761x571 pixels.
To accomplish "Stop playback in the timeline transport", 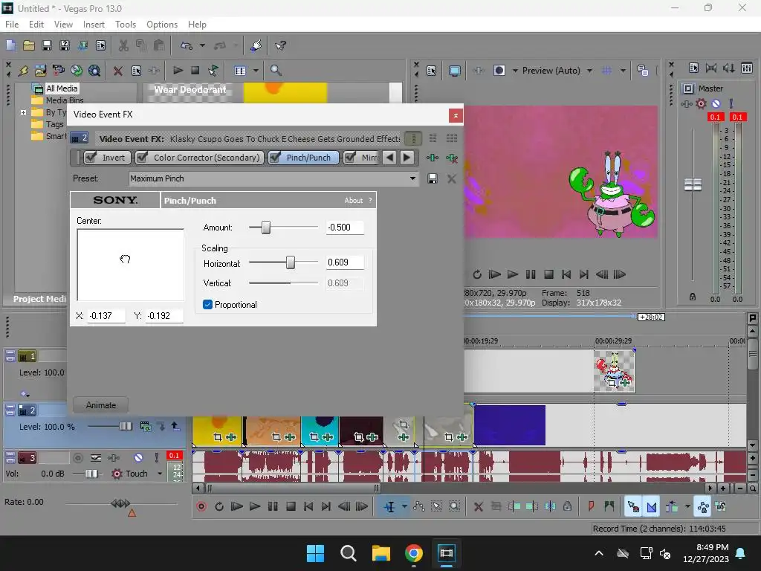I will [x=291, y=506].
